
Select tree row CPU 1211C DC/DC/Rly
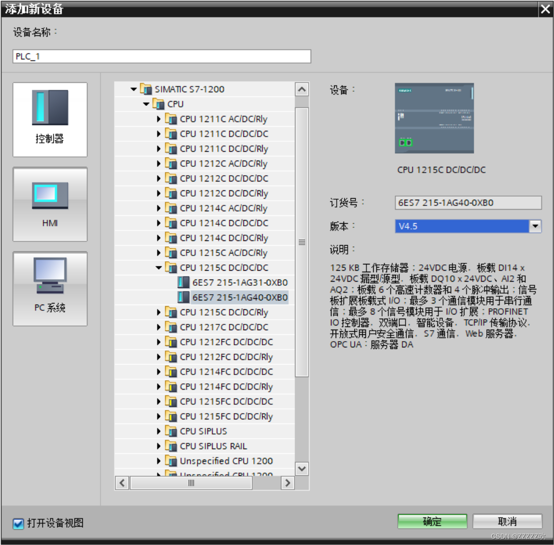tap(204, 149)
